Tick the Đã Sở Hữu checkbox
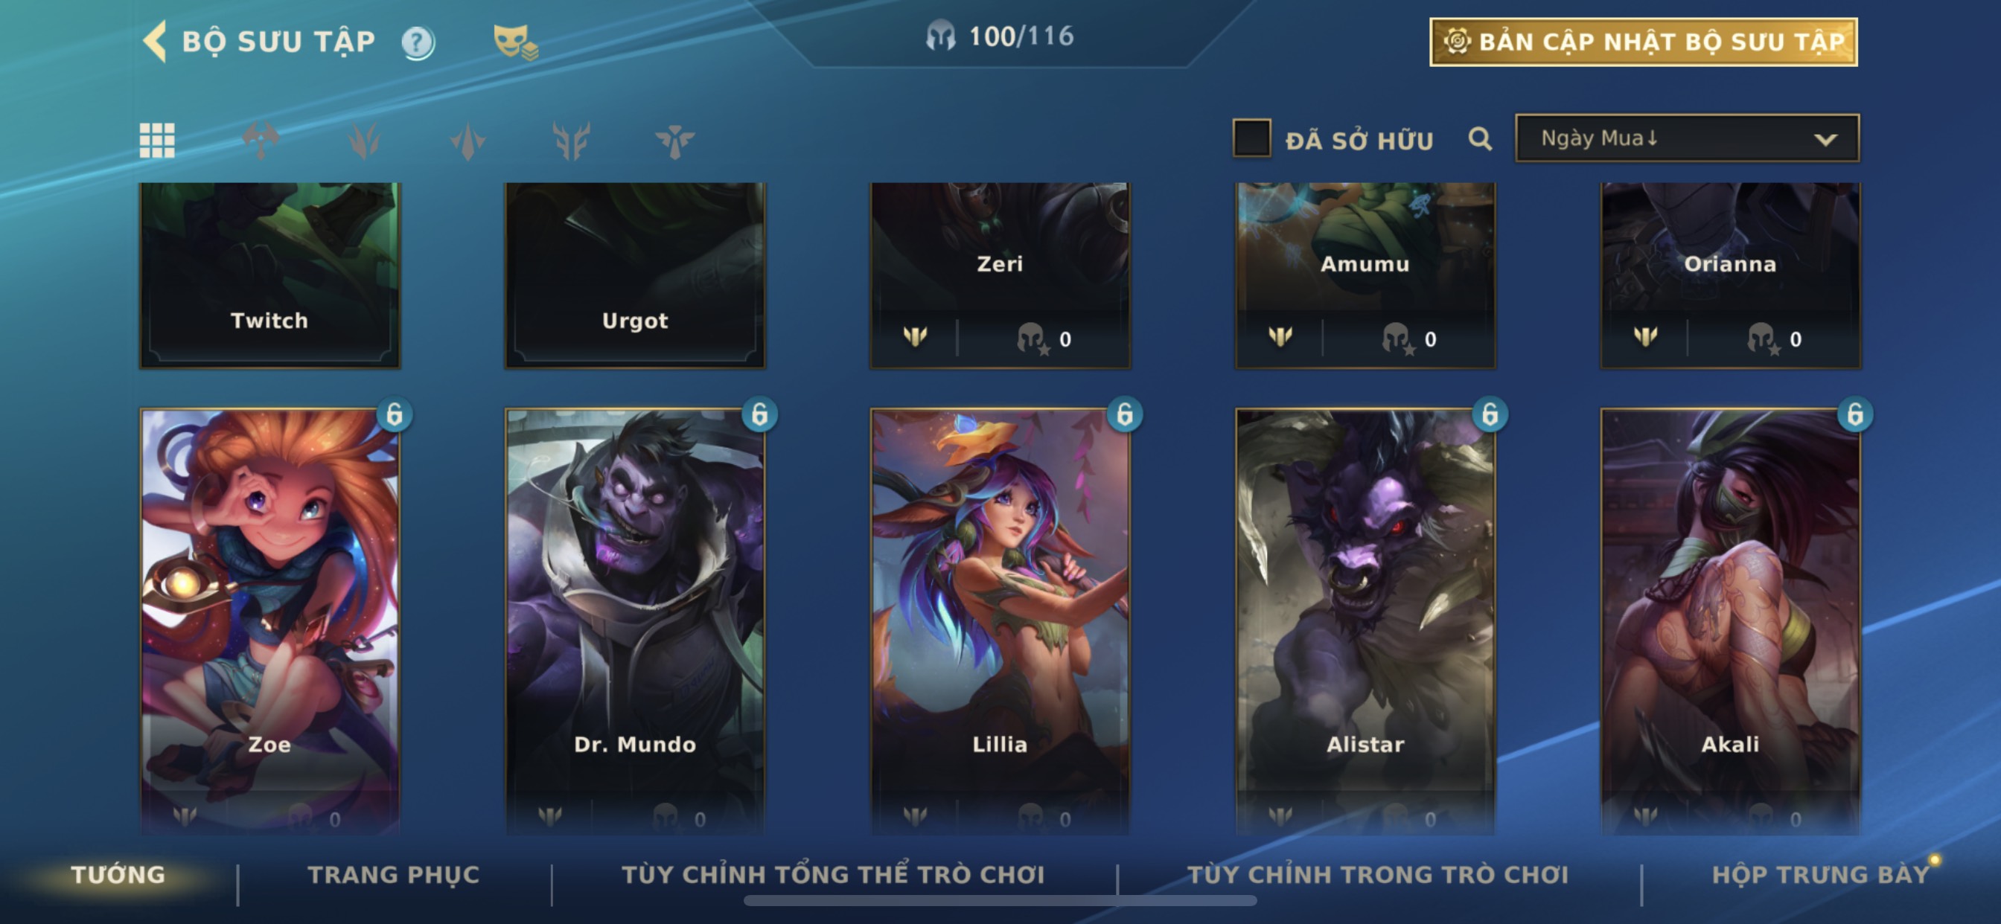This screenshot has width=2001, height=924. tap(1251, 138)
